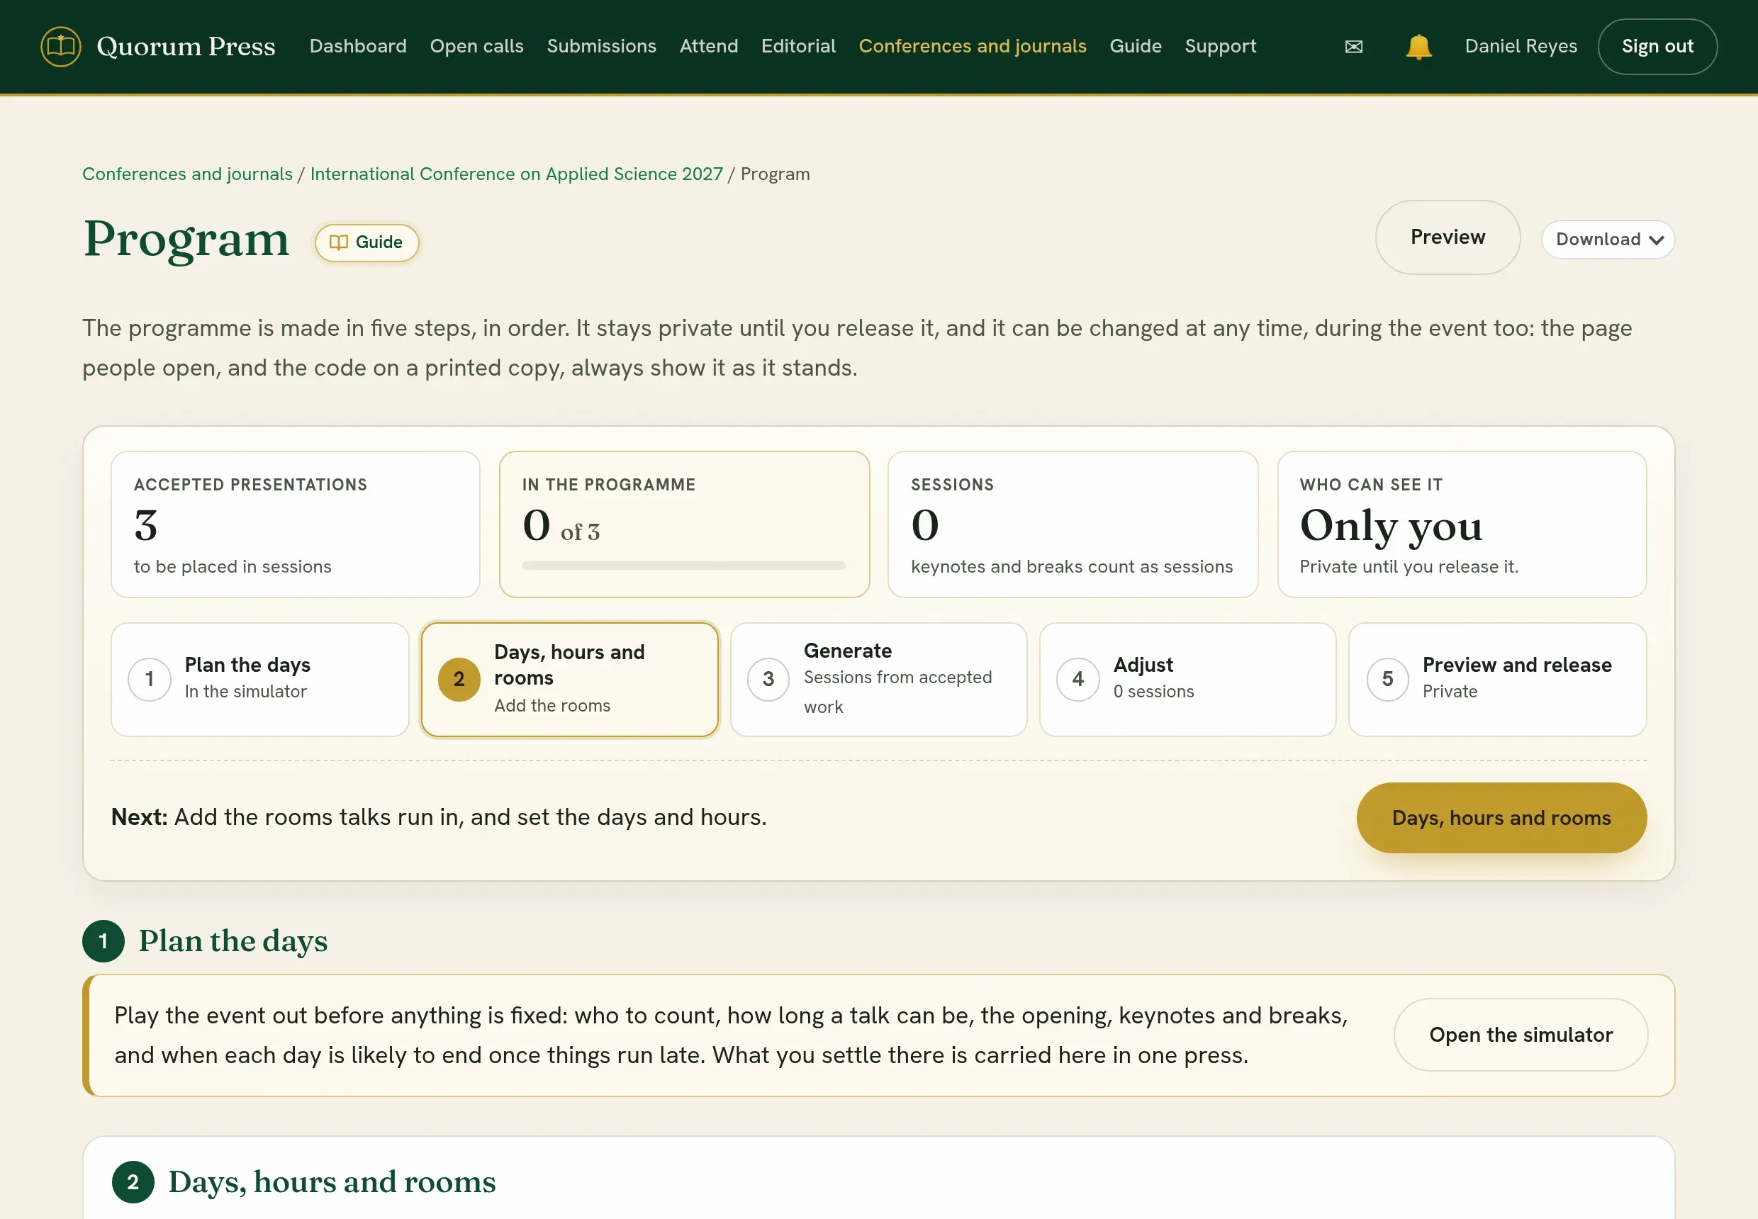Click the Next: Add the rooms instruction text

[439, 816]
